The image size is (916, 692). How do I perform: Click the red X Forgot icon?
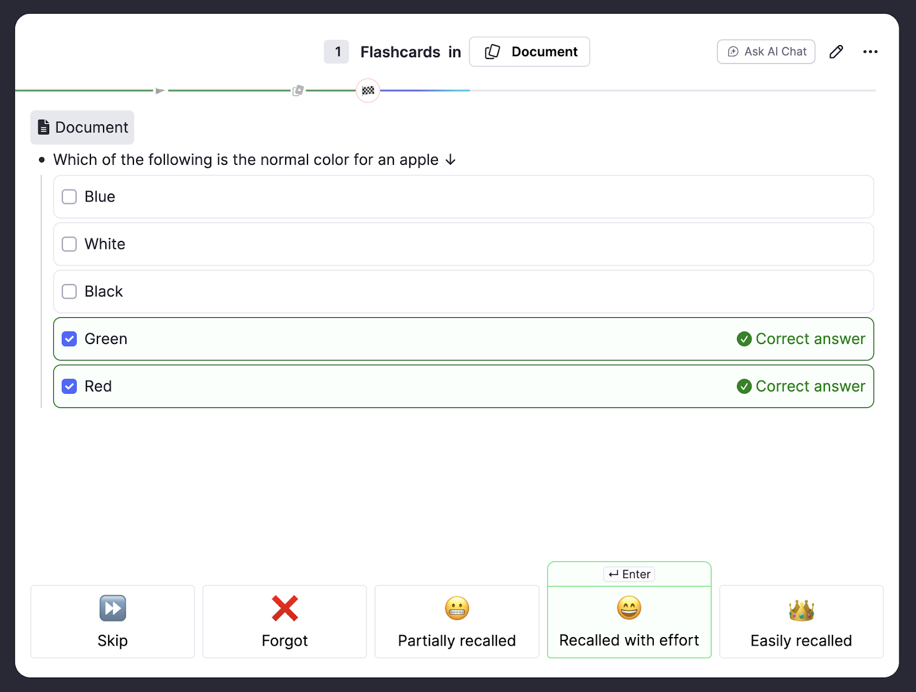[x=285, y=608]
